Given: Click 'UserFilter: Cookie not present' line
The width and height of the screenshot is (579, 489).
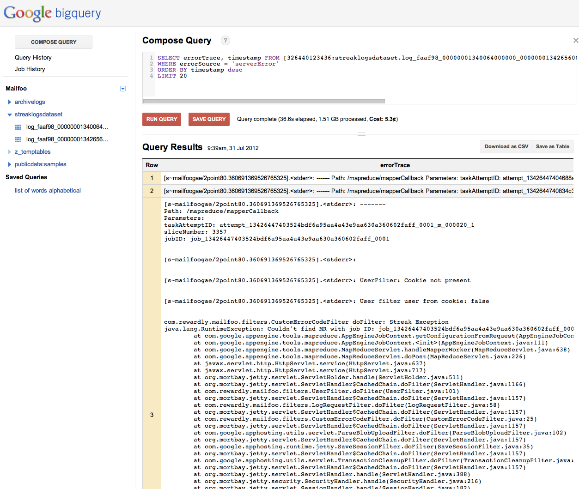Looking at the screenshot, I should pyautogui.click(x=317, y=281).
